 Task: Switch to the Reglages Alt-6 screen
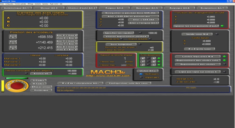click(x=179, y=8)
